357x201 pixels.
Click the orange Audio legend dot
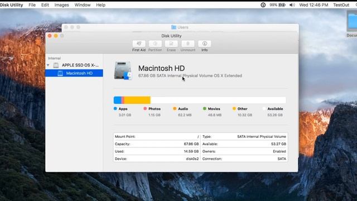pyautogui.click(x=175, y=109)
